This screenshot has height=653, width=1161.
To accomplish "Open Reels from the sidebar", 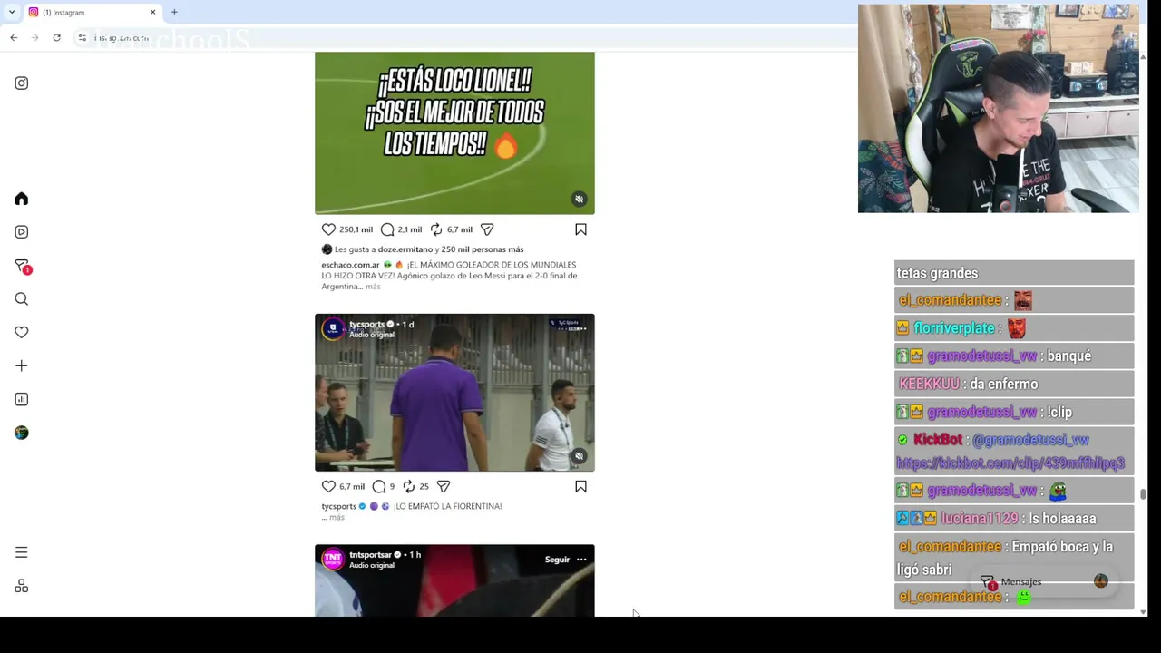I will [22, 232].
